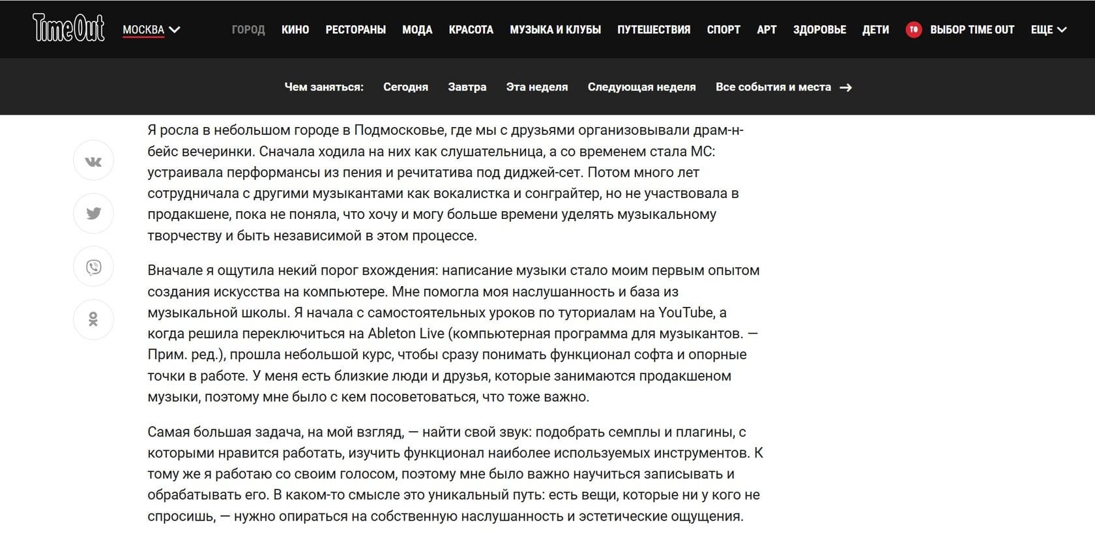This screenshot has height=533, width=1095.
Task: Share article on Twitter
Action: click(93, 213)
